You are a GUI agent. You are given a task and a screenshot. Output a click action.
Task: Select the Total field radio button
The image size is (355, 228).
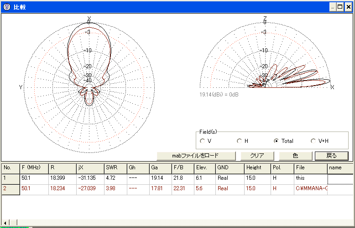pos(276,141)
